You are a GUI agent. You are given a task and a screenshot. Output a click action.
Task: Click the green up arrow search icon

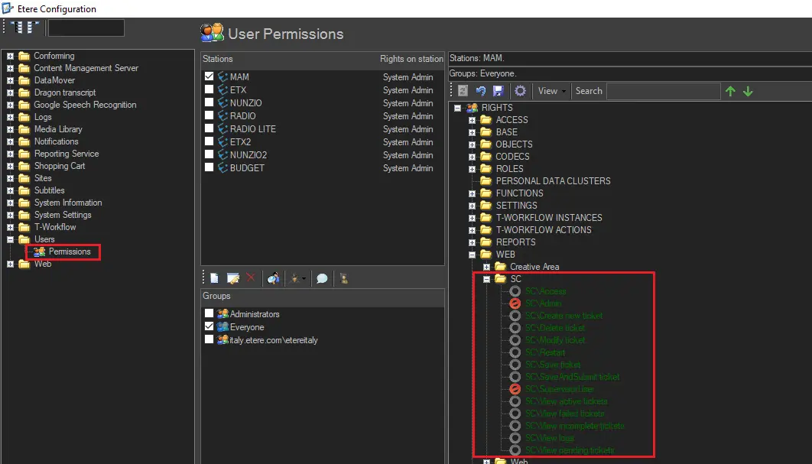click(x=730, y=91)
